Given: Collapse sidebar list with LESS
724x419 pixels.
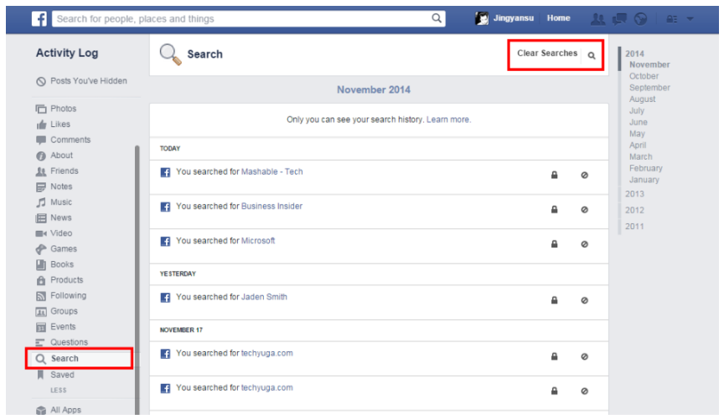Looking at the screenshot, I should [x=58, y=391].
